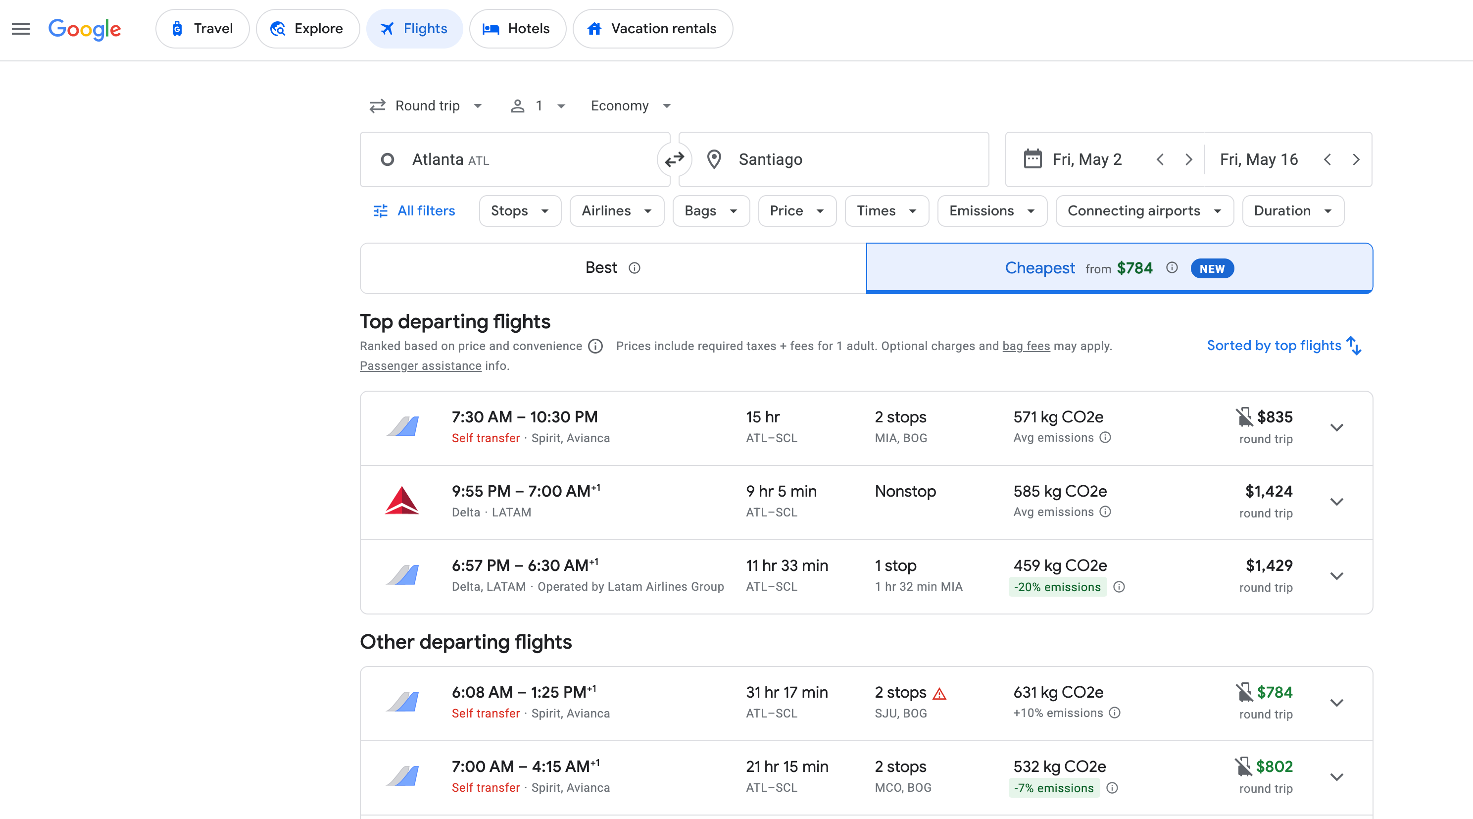1473x819 pixels.
Task: Select the Cheapest flights tab
Action: tap(1120, 268)
